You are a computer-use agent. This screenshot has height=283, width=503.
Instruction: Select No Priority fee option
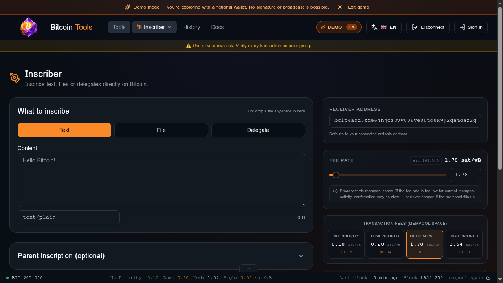point(346,244)
